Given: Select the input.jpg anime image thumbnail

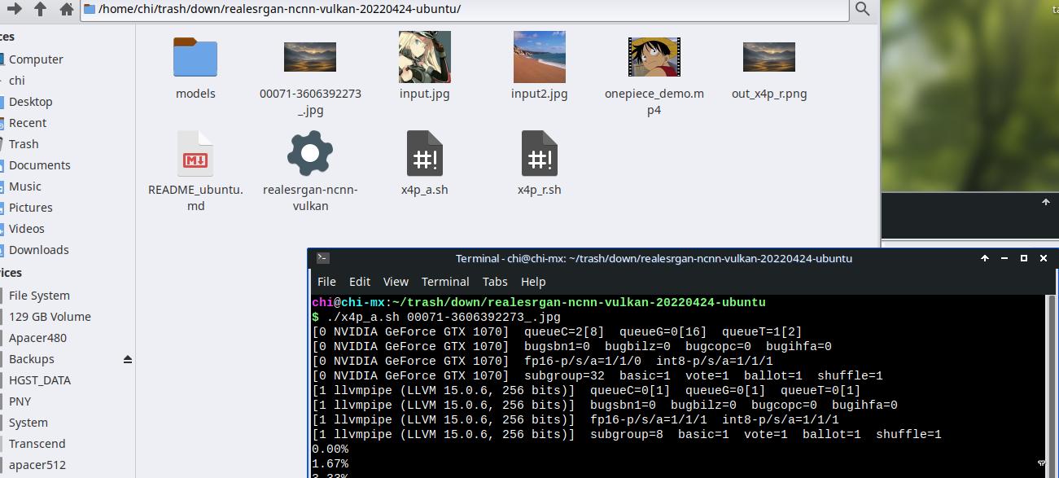Looking at the screenshot, I should 425,57.
